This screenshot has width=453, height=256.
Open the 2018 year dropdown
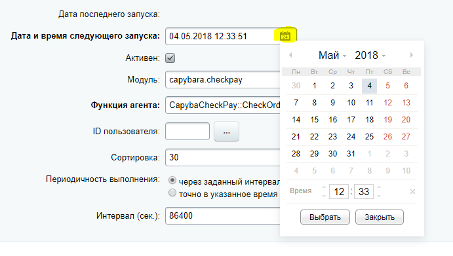[370, 55]
